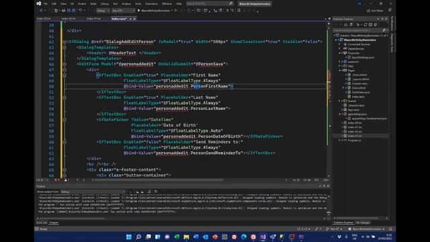Open taskbar Search magnifier icon
This screenshot has height=242, width=430.
(138, 237)
